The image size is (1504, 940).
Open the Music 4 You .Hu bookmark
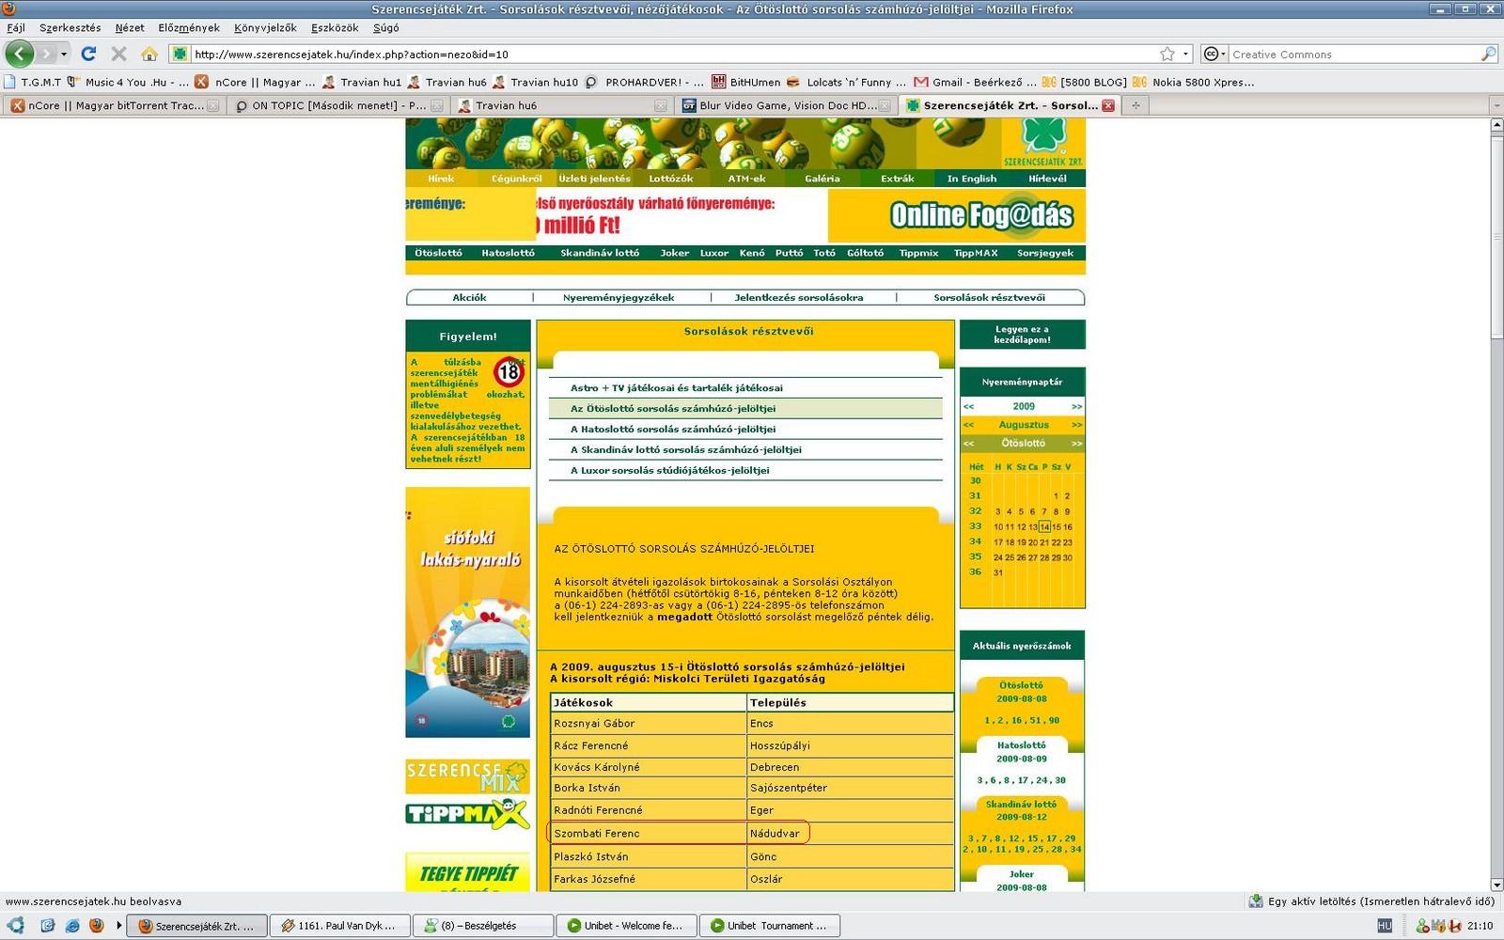127,82
